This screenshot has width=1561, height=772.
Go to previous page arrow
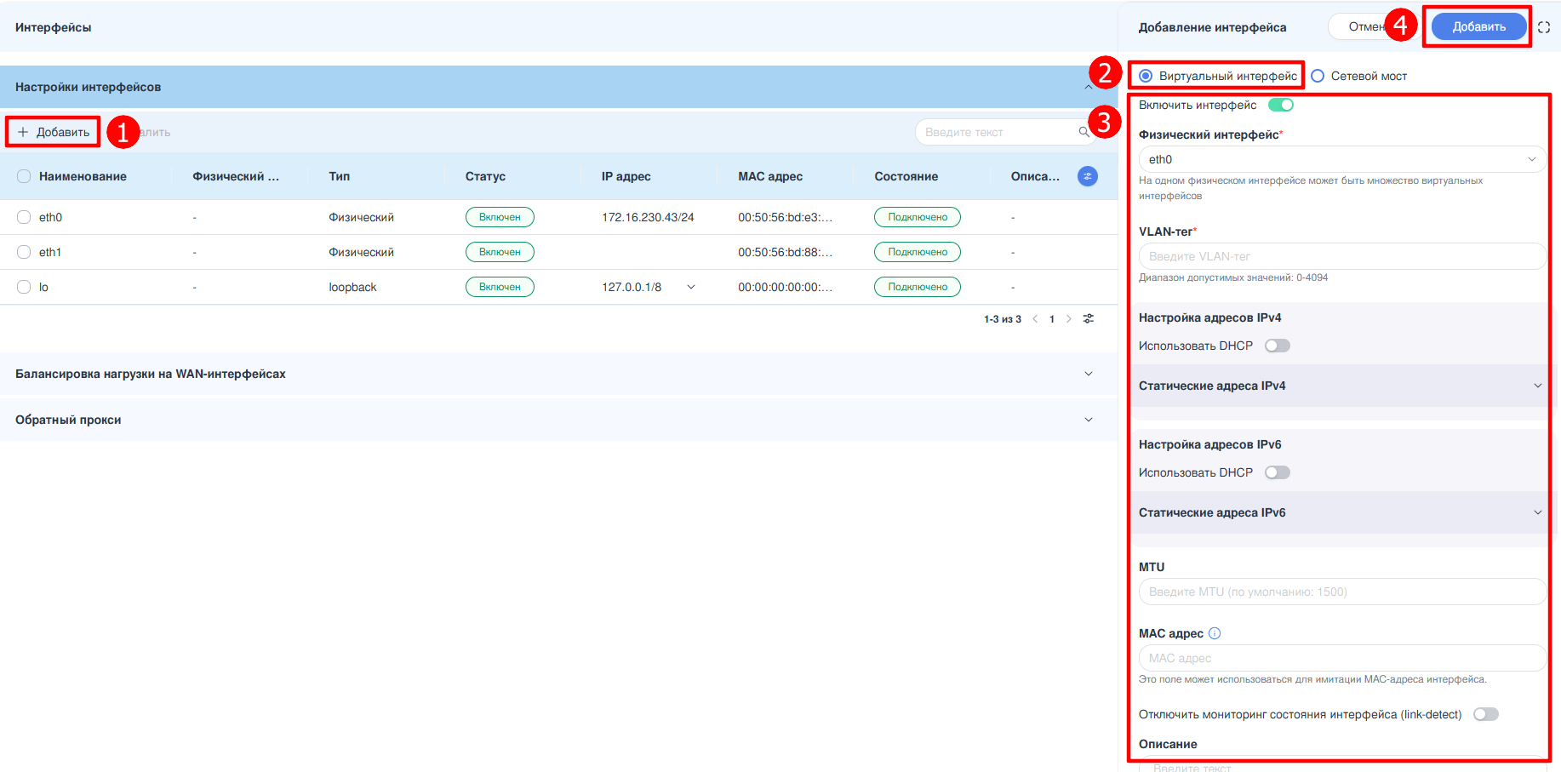click(x=1035, y=319)
